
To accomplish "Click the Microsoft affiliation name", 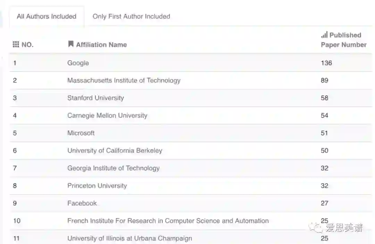I will pos(81,133).
